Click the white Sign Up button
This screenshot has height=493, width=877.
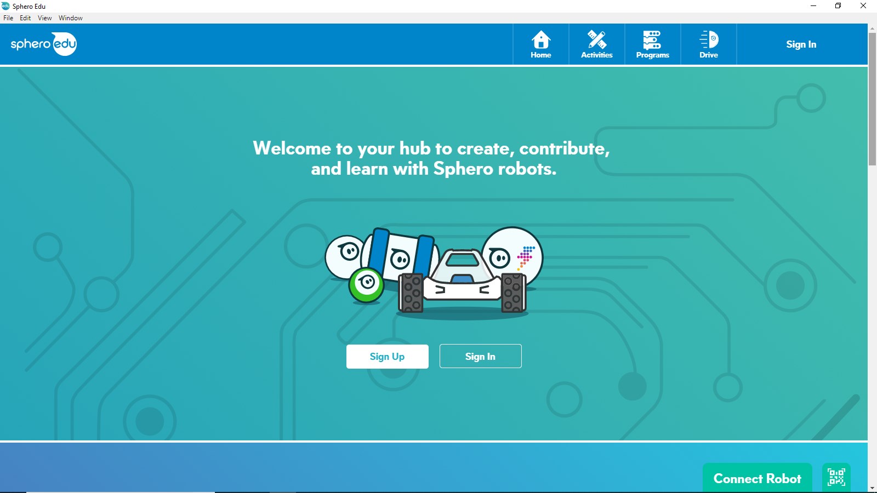click(x=388, y=357)
